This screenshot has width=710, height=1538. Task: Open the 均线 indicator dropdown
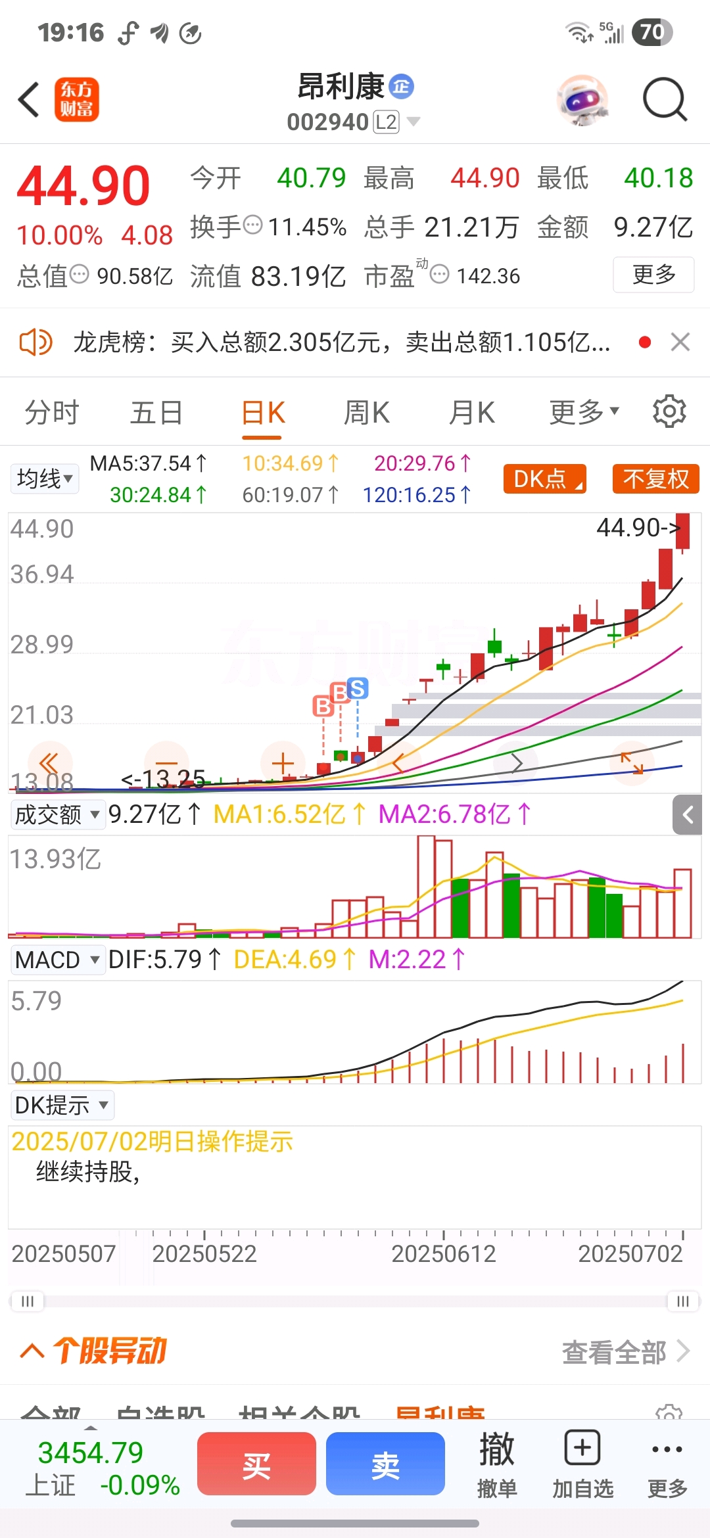pos(44,478)
